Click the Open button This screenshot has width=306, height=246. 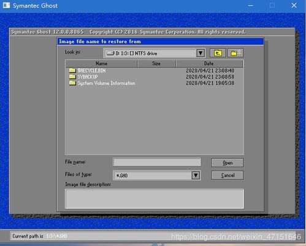tap(228, 163)
